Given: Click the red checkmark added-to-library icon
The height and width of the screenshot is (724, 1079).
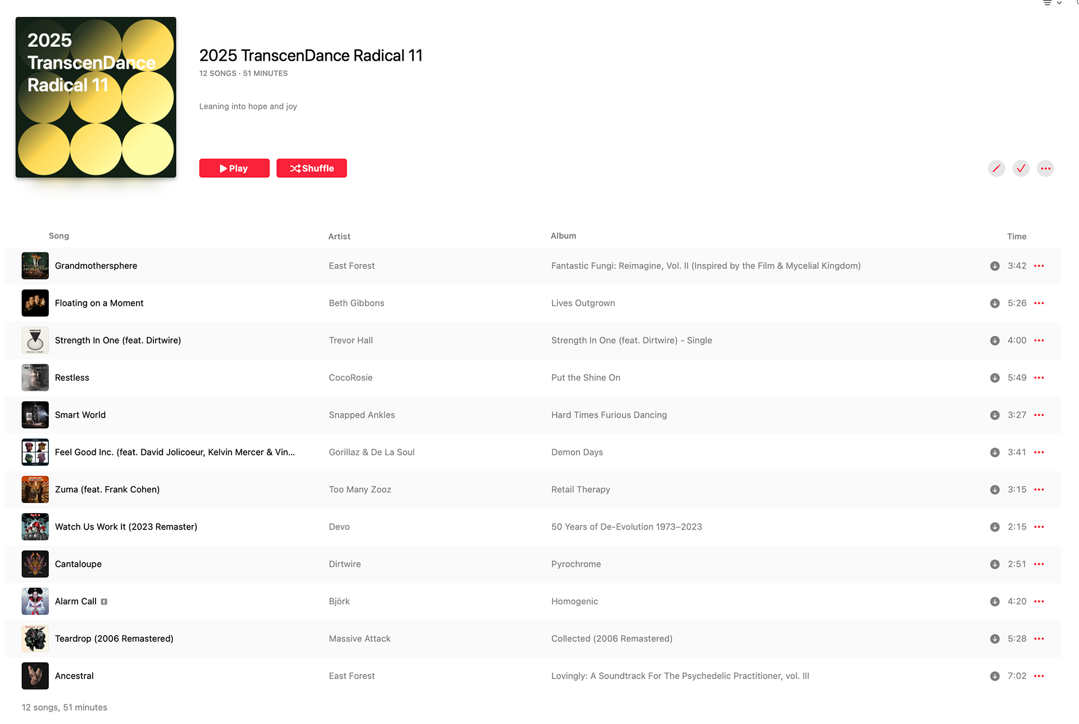Looking at the screenshot, I should [1021, 169].
